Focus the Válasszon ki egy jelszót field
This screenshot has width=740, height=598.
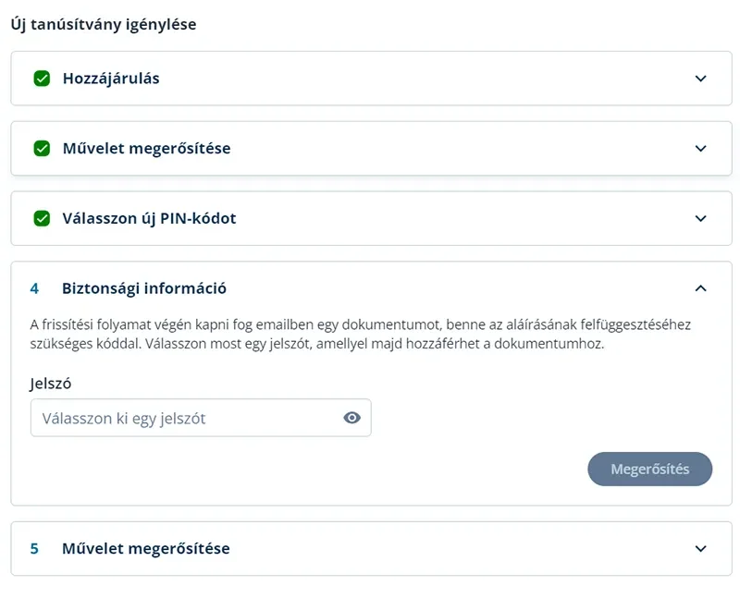point(201,418)
